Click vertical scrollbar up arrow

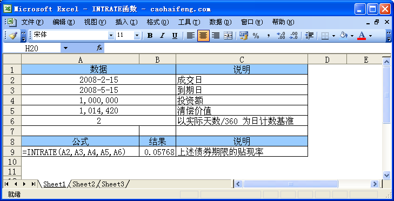point(386,62)
